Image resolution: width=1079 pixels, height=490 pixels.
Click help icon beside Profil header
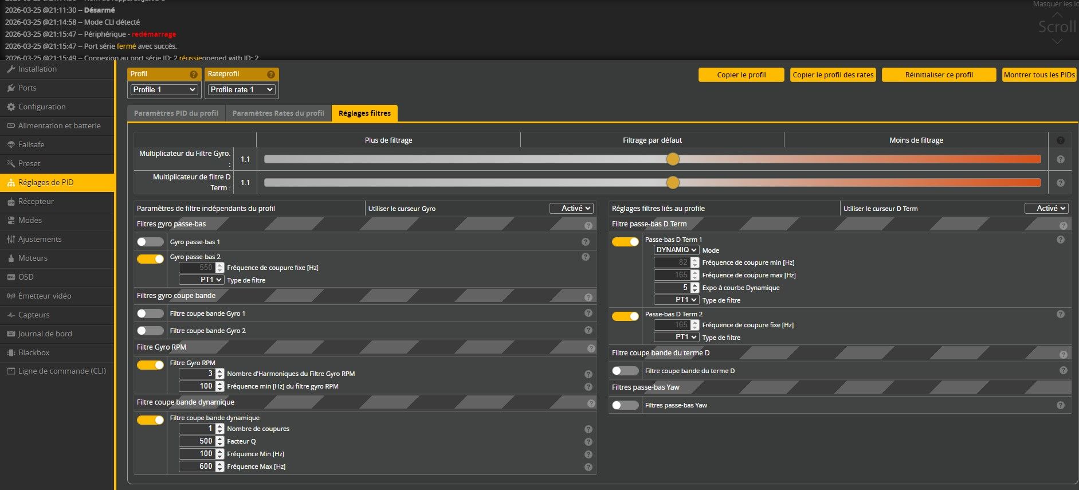194,75
